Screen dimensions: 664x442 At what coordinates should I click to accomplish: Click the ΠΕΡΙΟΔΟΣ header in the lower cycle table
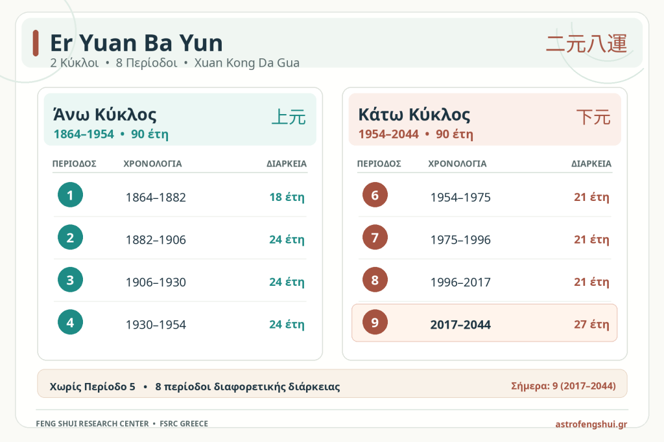379,164
